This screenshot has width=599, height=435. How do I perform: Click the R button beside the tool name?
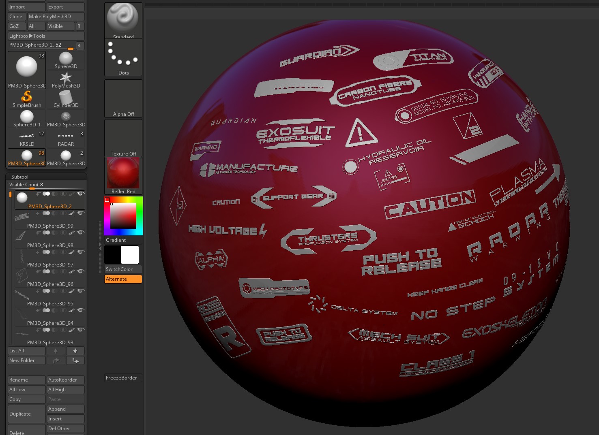click(80, 46)
